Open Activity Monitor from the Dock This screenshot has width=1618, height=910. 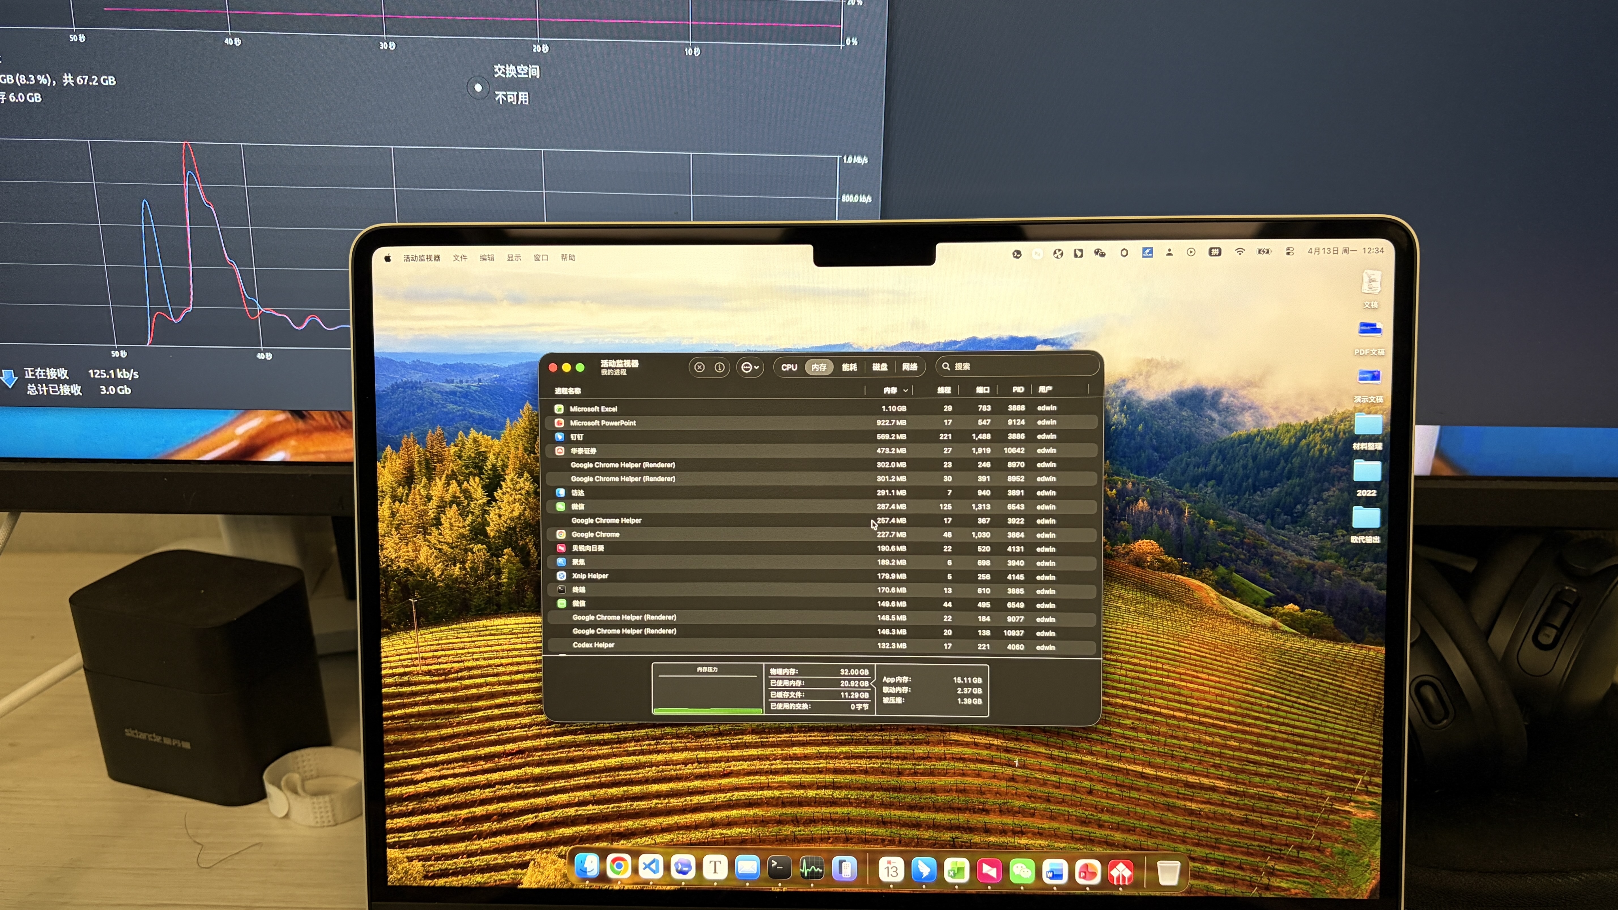pos(812,869)
